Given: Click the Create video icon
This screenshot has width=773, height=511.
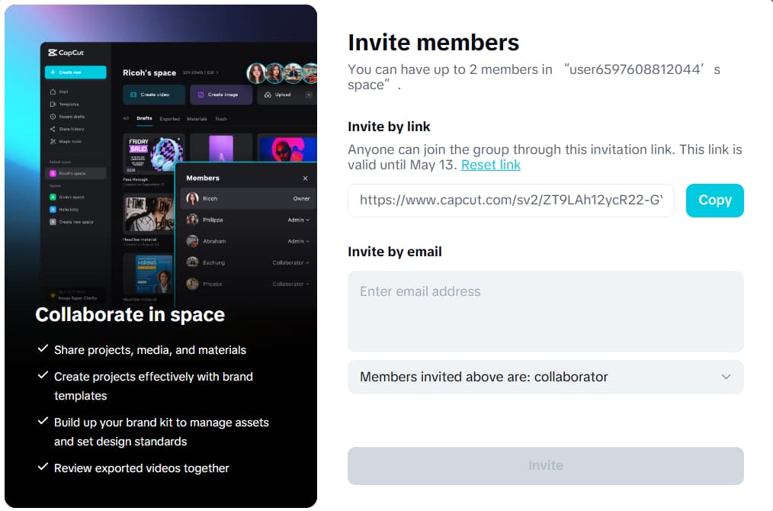Looking at the screenshot, I should pos(133,95).
